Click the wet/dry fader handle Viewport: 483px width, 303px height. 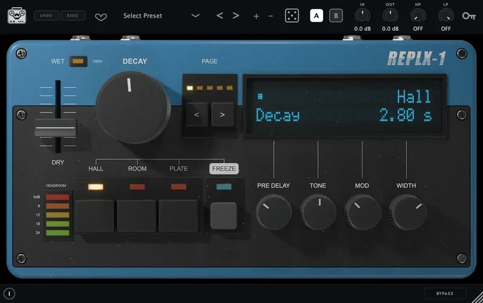pos(56,128)
